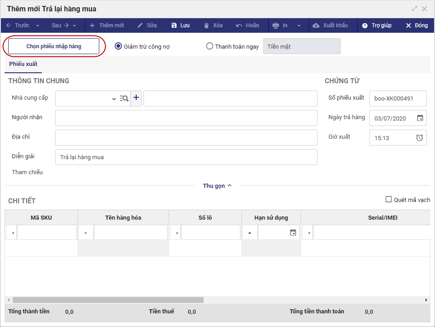Open the Ngày trả hàng calendar icon
Image resolution: width=435 pixels, height=327 pixels.
[420, 118]
